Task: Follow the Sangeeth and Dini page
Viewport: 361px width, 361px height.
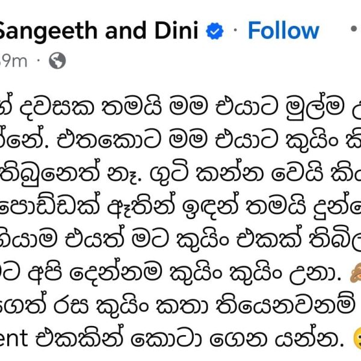Action: (x=283, y=31)
